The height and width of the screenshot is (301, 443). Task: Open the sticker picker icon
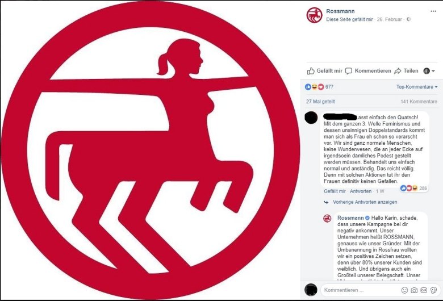point(433,290)
